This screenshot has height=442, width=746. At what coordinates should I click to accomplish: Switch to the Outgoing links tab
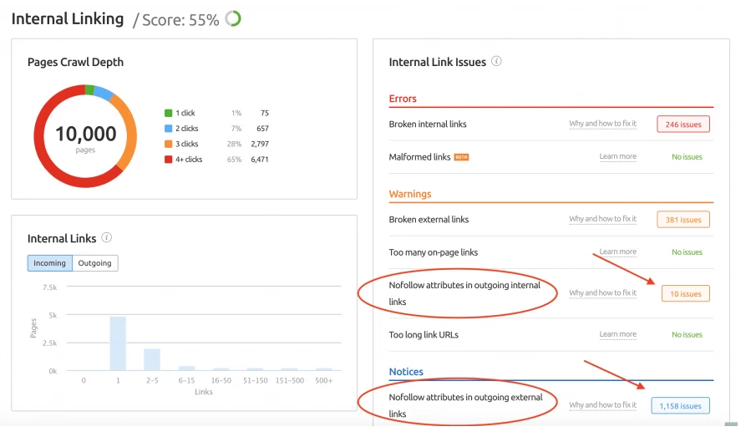pos(94,263)
